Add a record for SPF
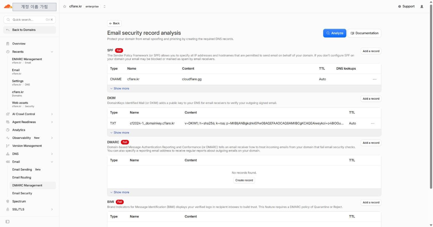The image size is (433, 227). coord(371,51)
